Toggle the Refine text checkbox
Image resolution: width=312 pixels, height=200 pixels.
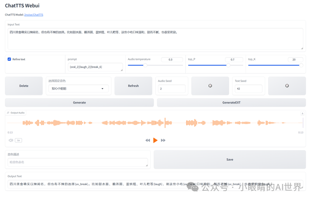click(x=9, y=59)
